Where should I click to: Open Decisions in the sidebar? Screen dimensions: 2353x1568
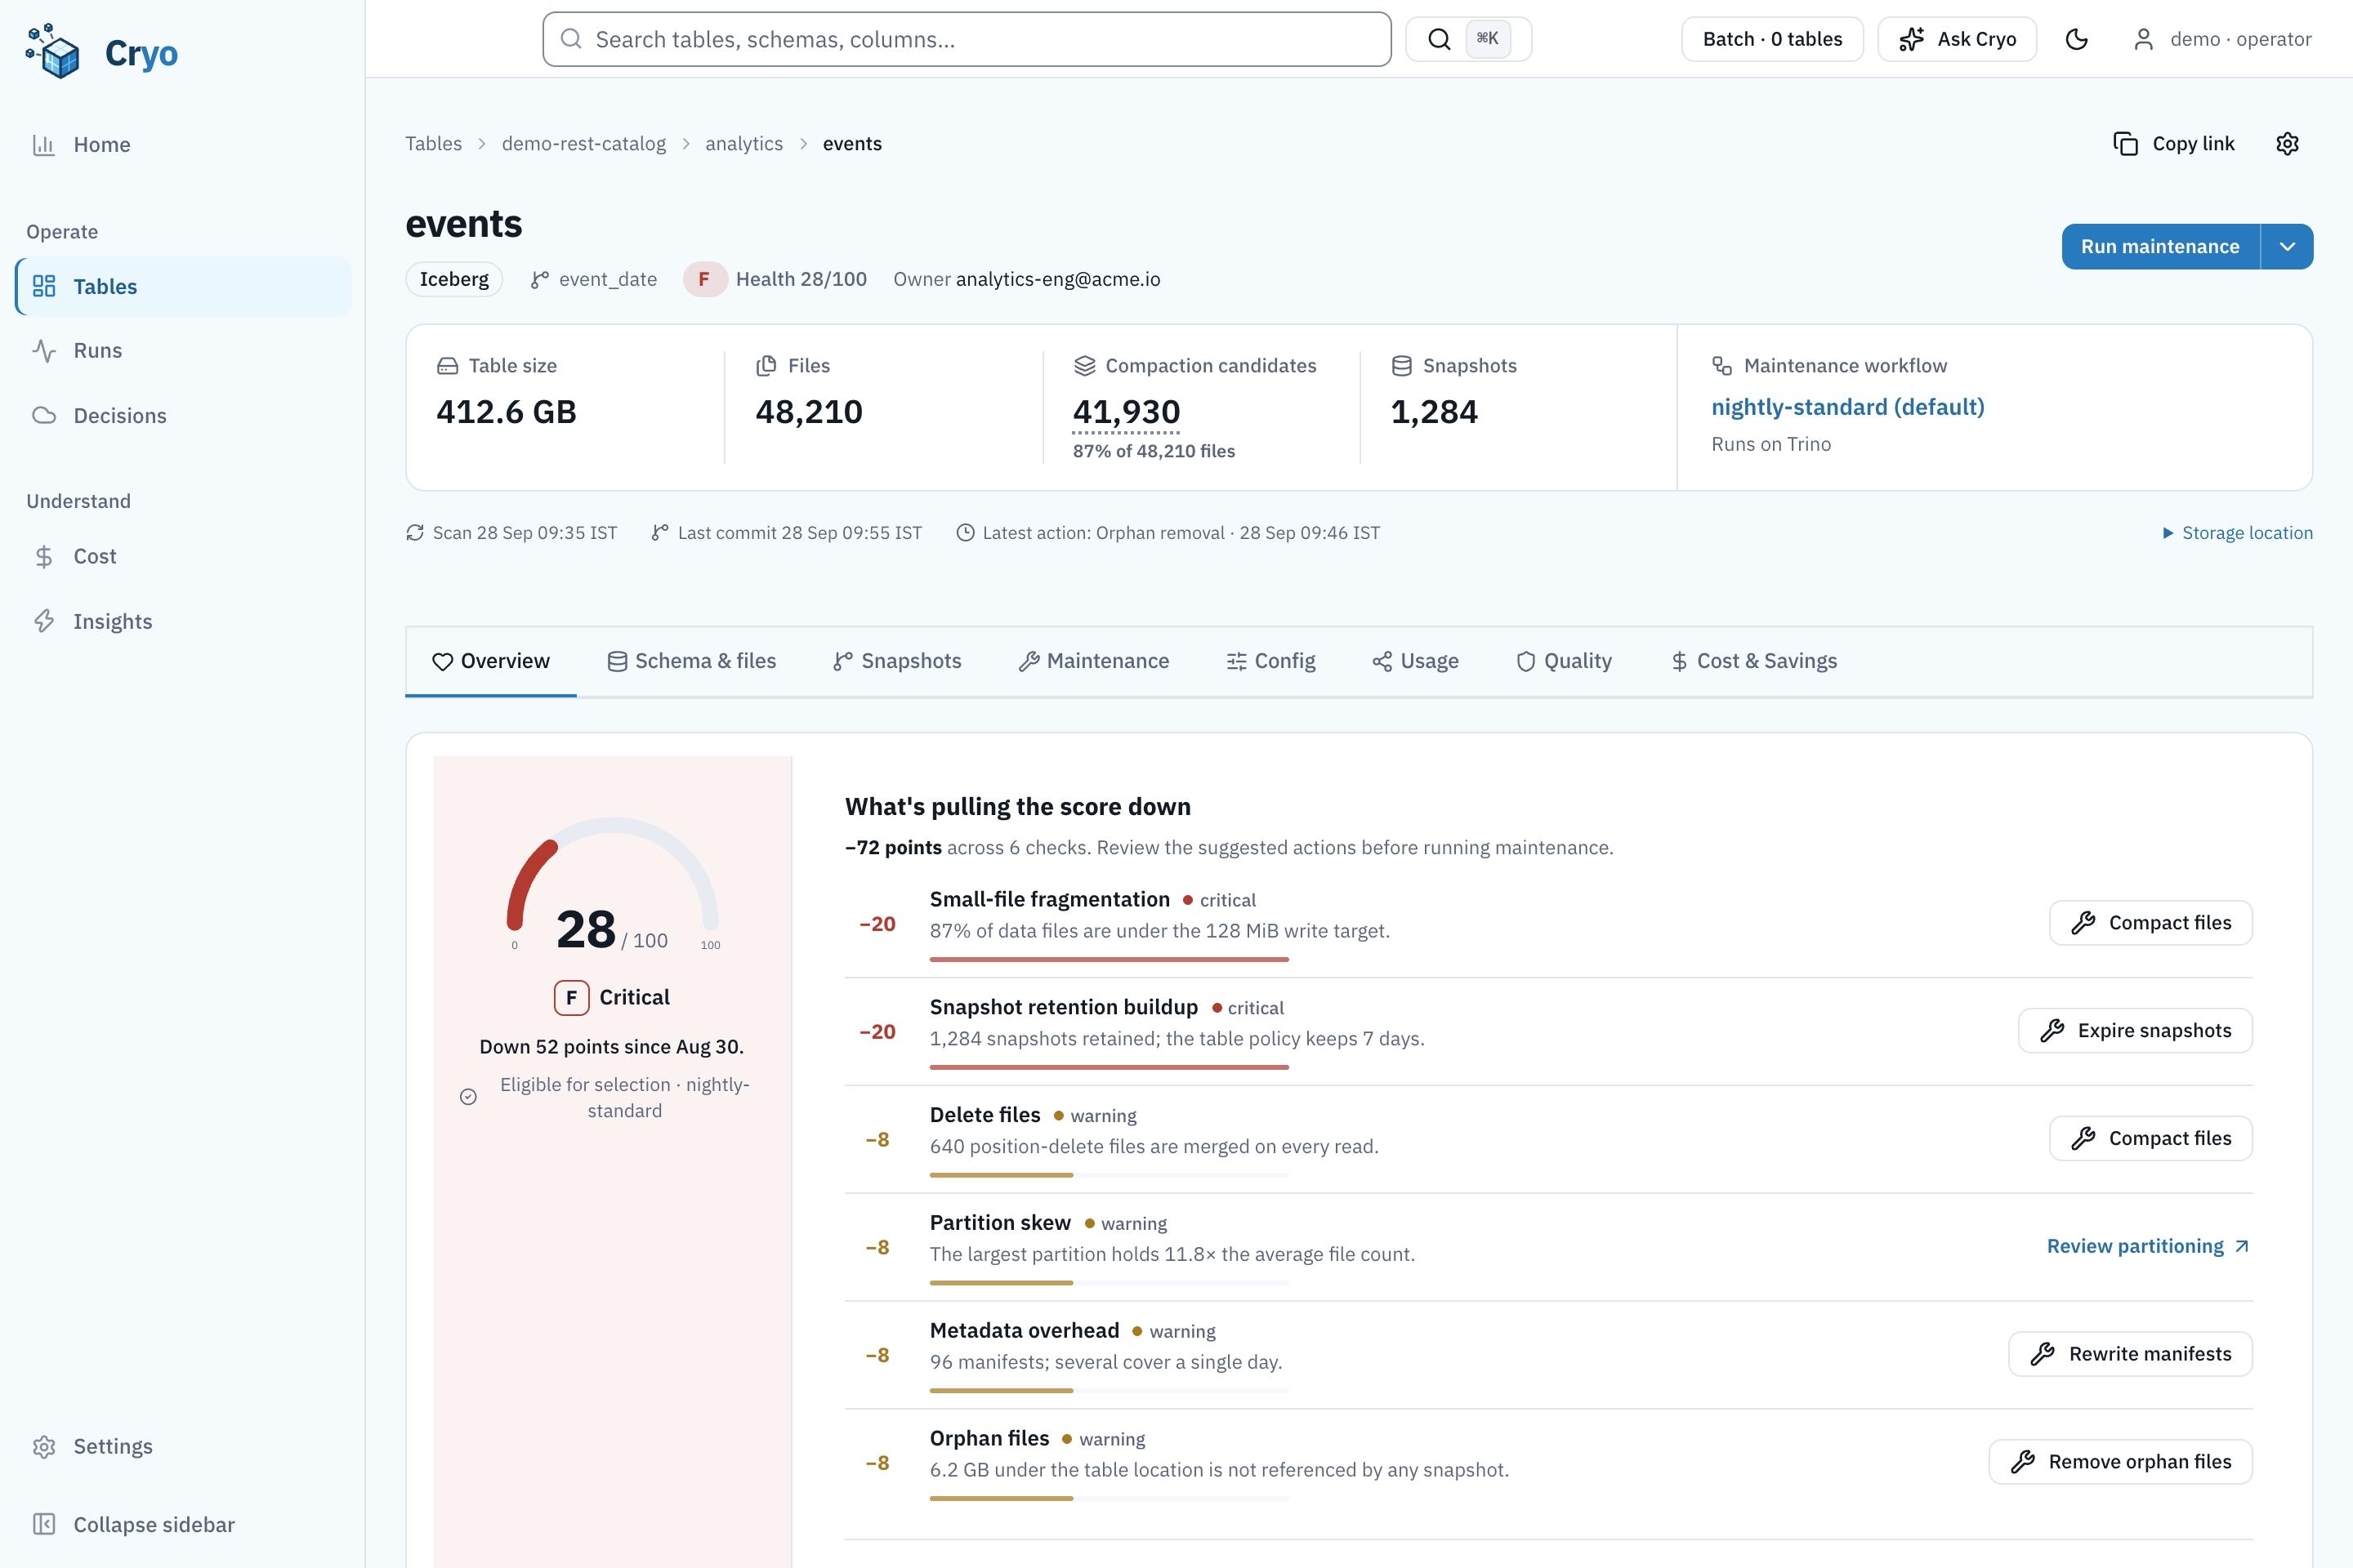point(183,415)
